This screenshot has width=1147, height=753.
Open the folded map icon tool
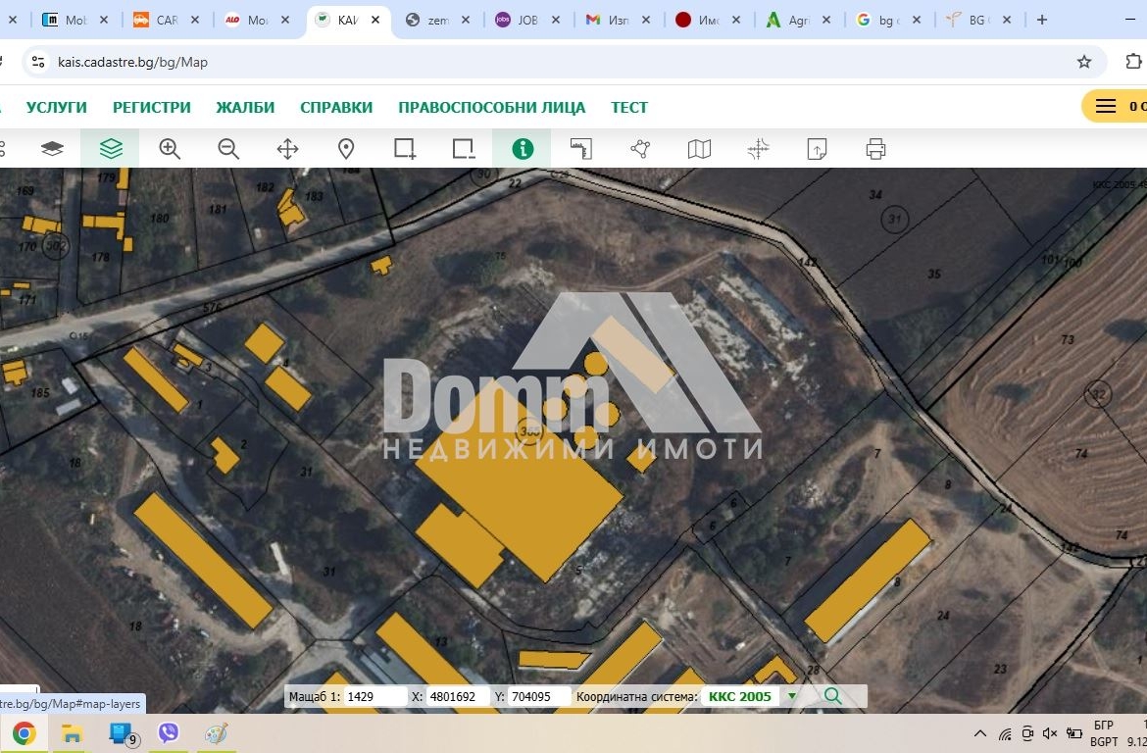(x=699, y=149)
